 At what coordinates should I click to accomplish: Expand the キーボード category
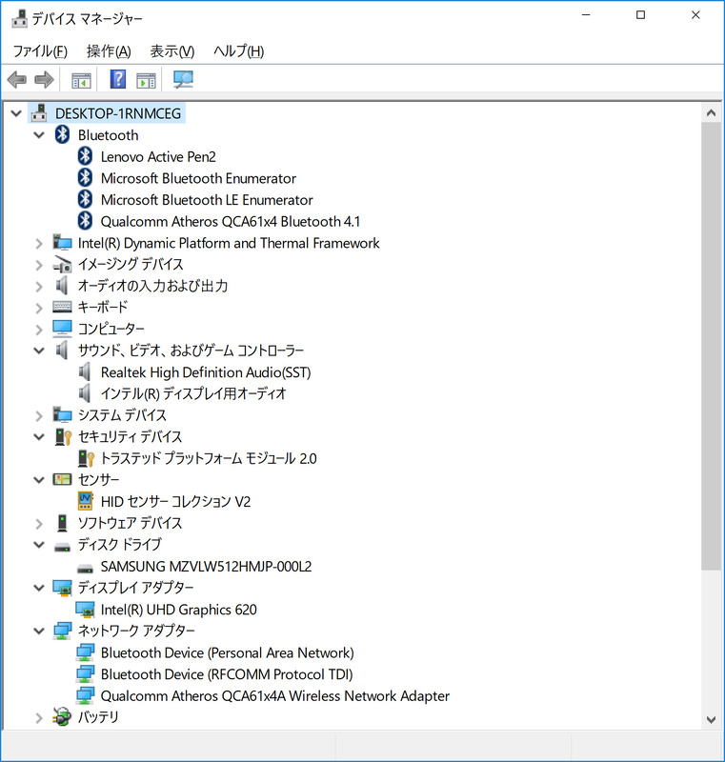39,308
